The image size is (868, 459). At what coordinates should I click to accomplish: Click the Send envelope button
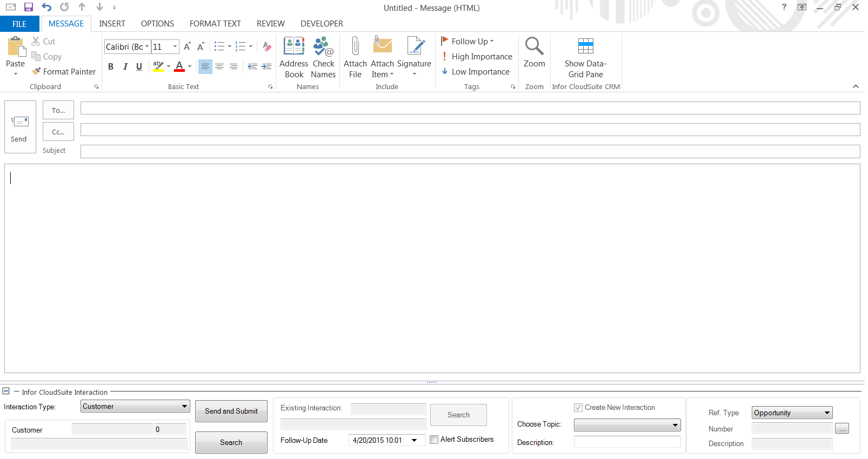(20, 127)
